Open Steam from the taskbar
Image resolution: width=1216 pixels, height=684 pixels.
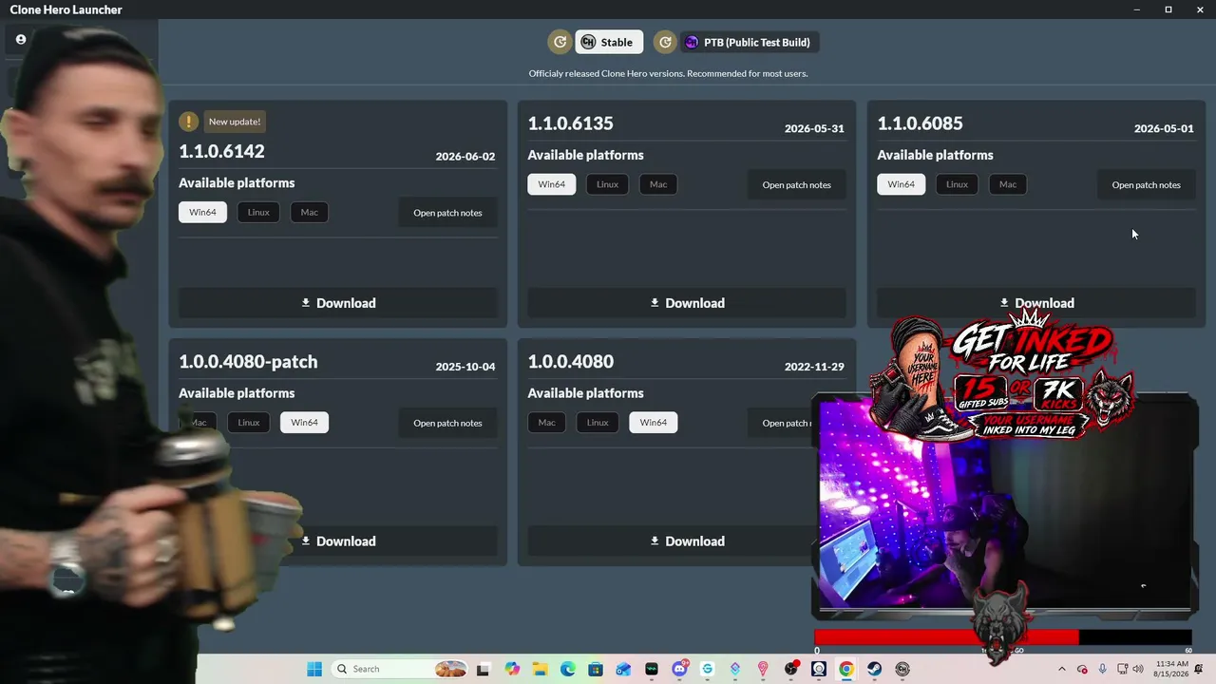tap(874, 669)
